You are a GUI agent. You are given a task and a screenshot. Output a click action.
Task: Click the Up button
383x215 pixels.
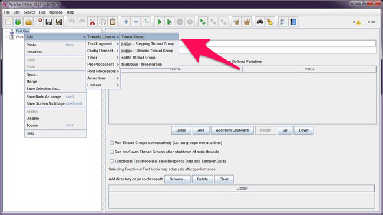coord(285,130)
